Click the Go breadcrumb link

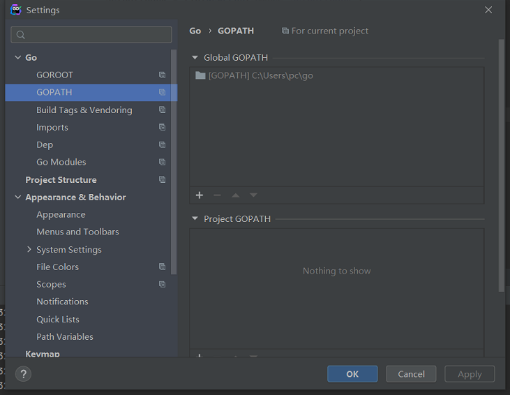point(195,31)
